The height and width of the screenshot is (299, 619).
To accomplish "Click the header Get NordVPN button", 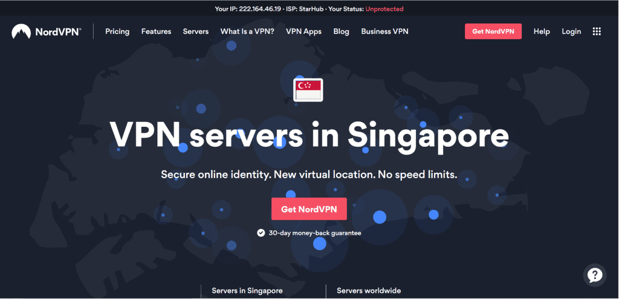I will coord(493,31).
